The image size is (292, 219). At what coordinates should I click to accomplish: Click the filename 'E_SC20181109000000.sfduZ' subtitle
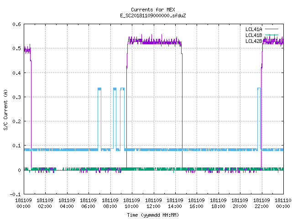point(153,16)
